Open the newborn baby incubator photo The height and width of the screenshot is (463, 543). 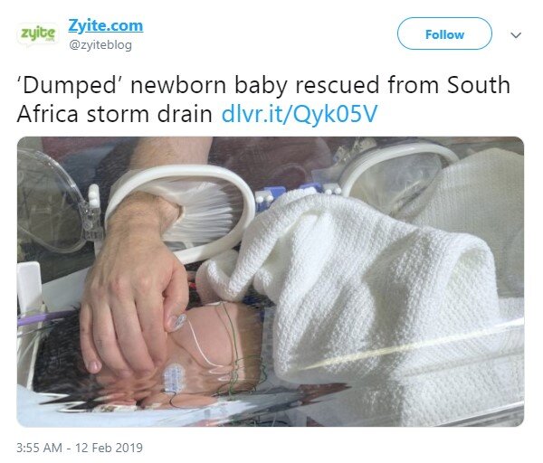click(271, 281)
